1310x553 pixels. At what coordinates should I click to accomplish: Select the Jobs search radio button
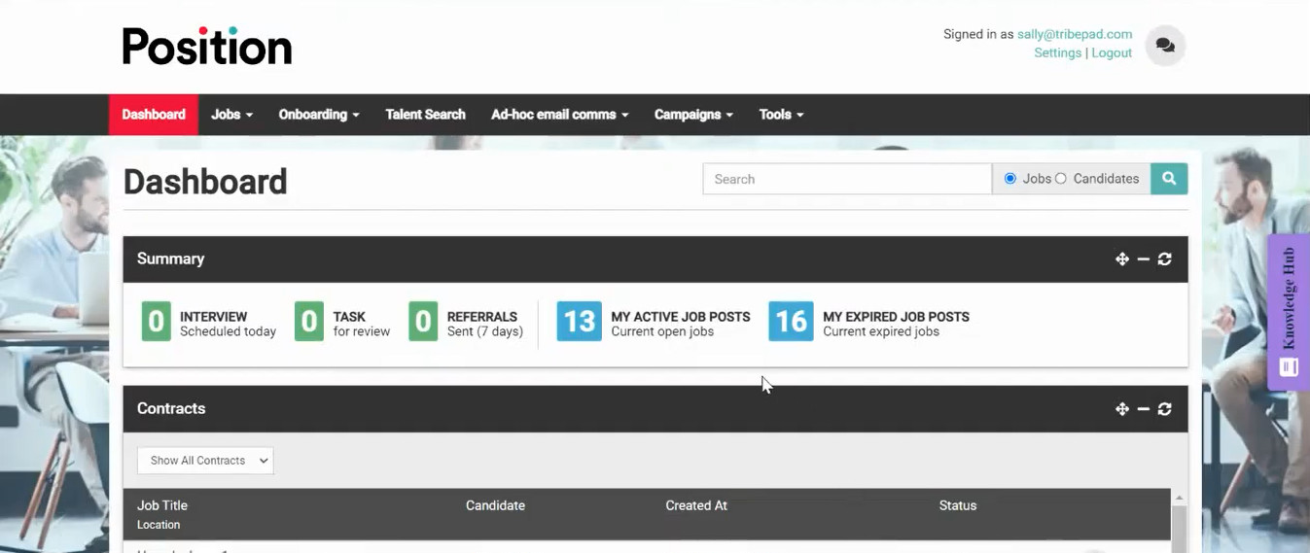1010,179
